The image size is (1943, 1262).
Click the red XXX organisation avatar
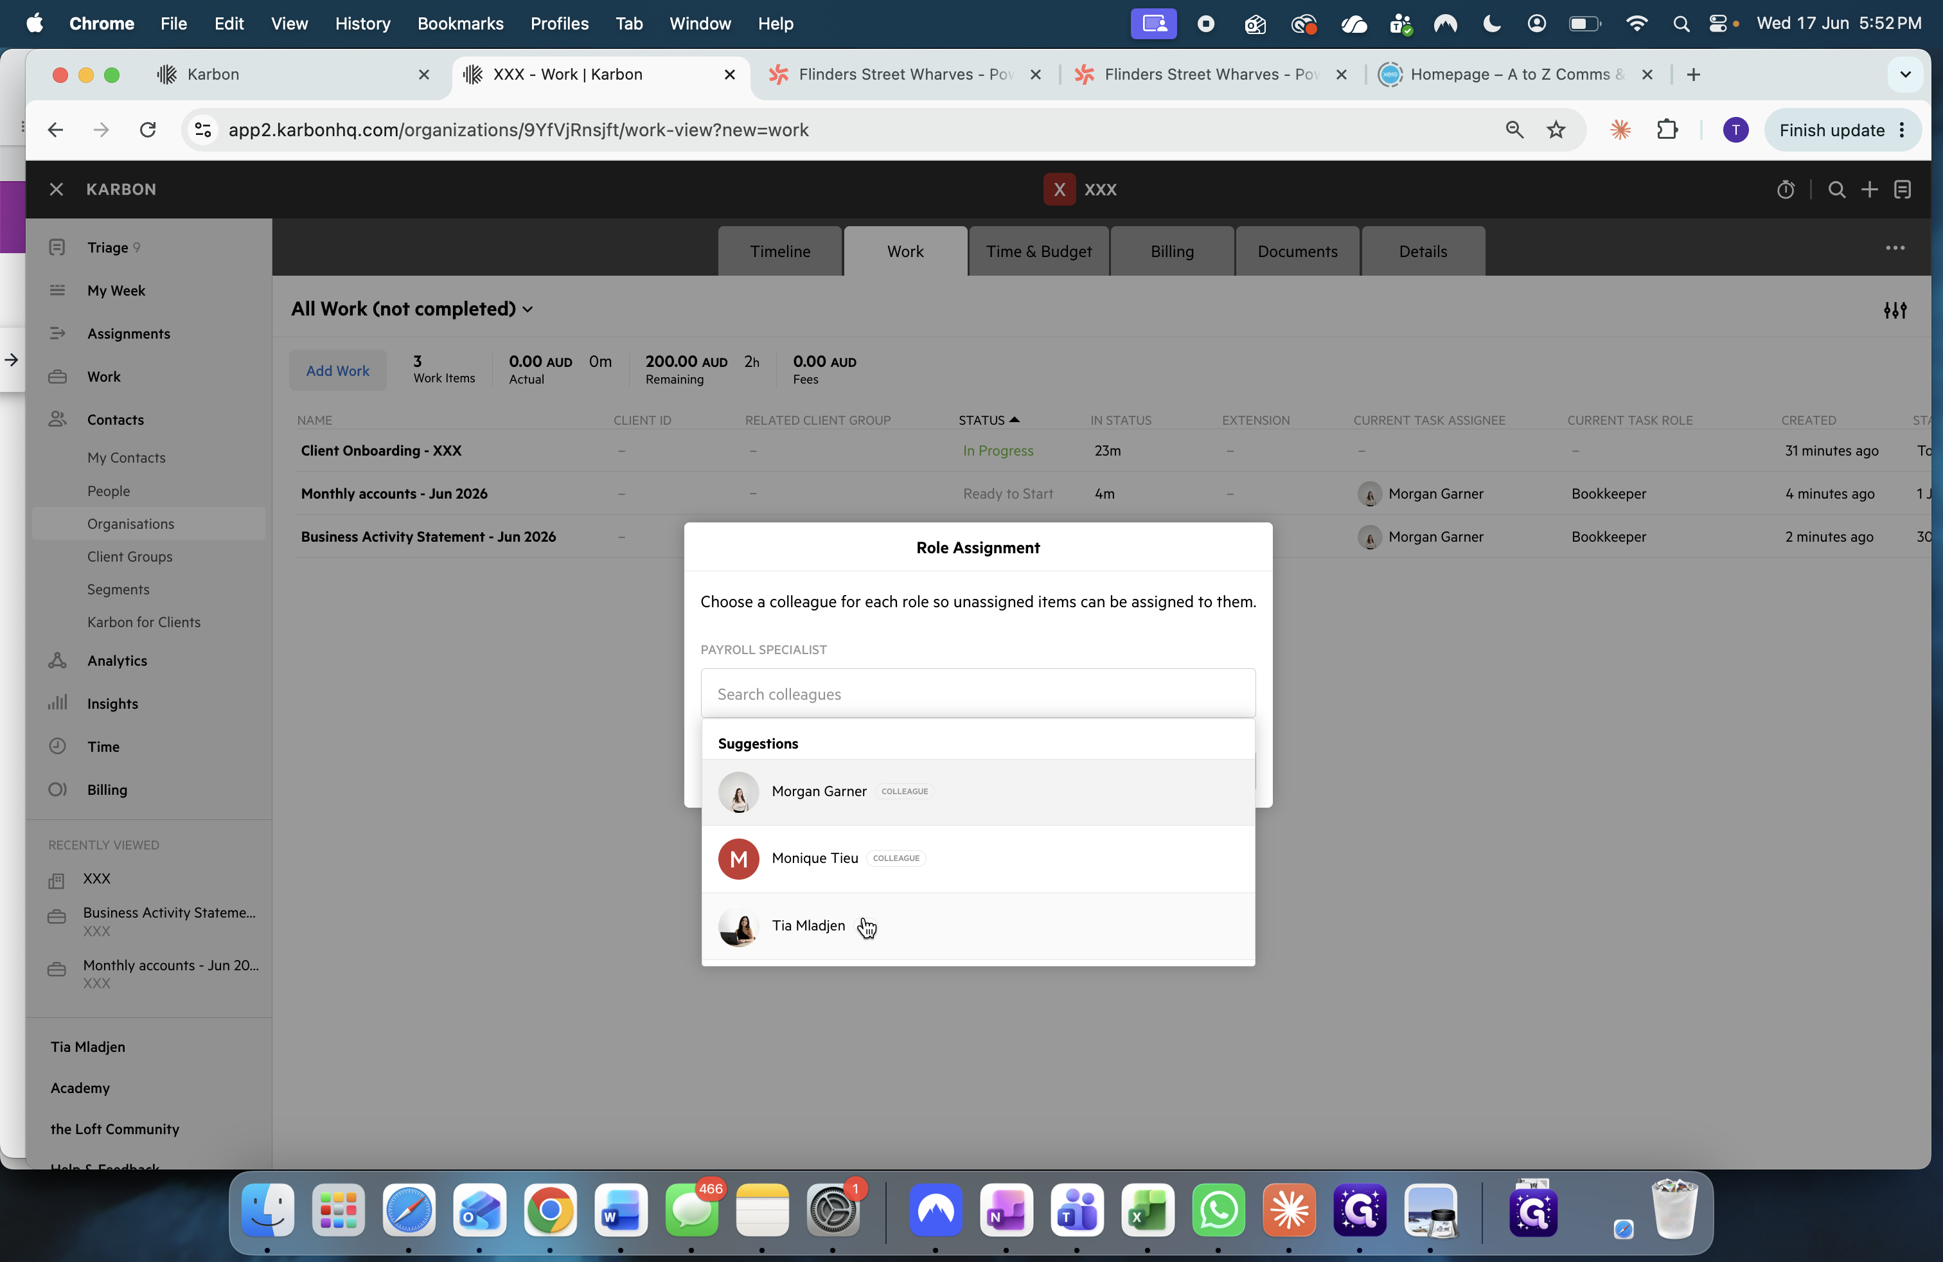1059,190
